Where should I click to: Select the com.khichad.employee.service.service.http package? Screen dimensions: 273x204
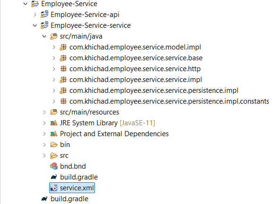[x=135, y=69]
